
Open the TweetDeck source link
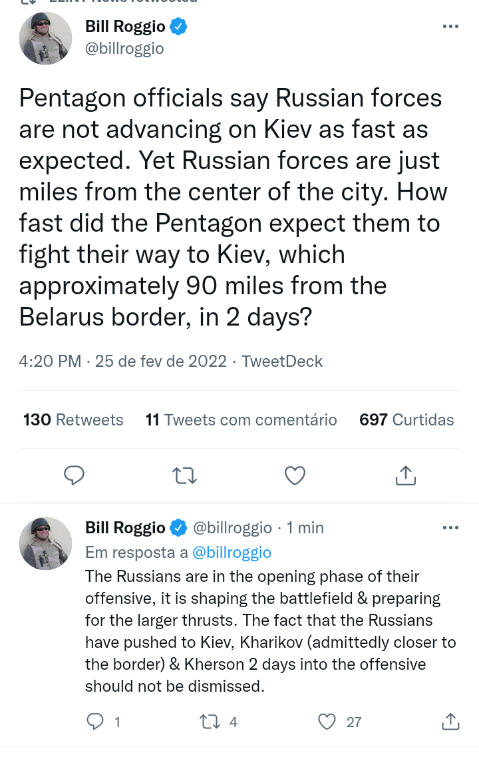point(282,362)
